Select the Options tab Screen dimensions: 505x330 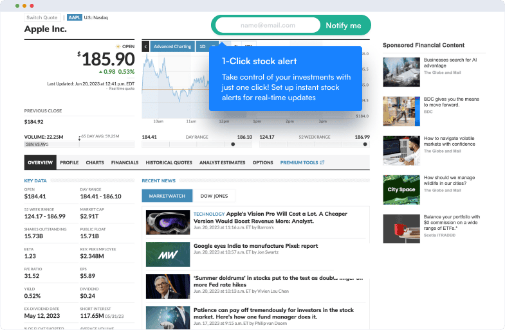262,162
